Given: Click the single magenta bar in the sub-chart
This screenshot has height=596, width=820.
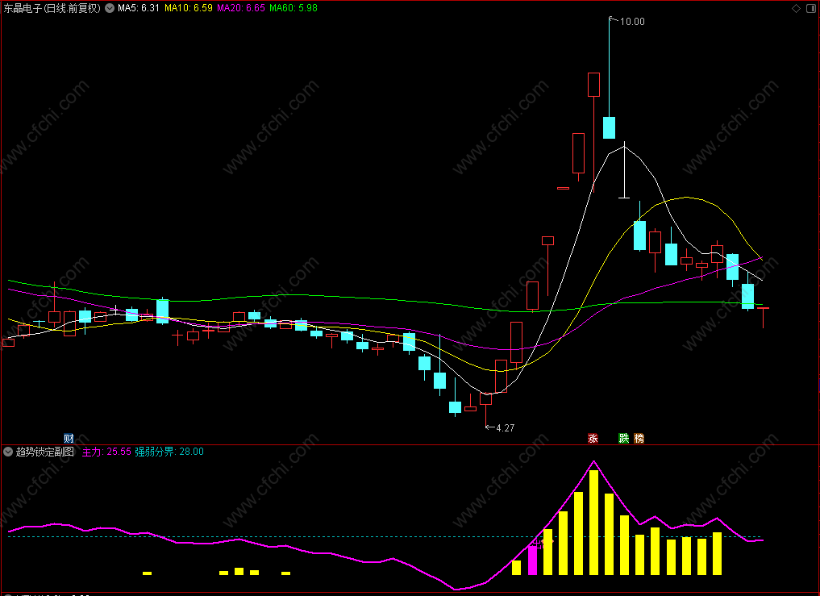Looking at the screenshot, I should 532,561.
